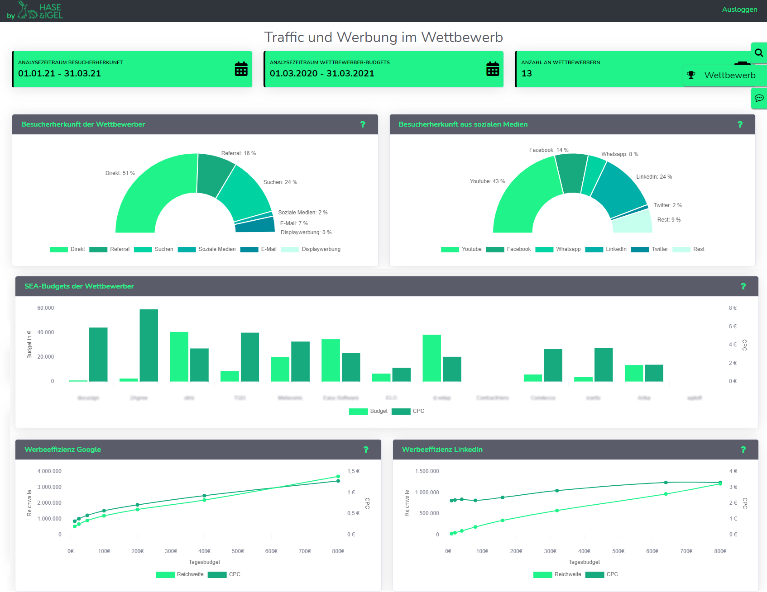Click the Werbeeffizienz Google panel title
The width and height of the screenshot is (767, 592).
(x=63, y=450)
